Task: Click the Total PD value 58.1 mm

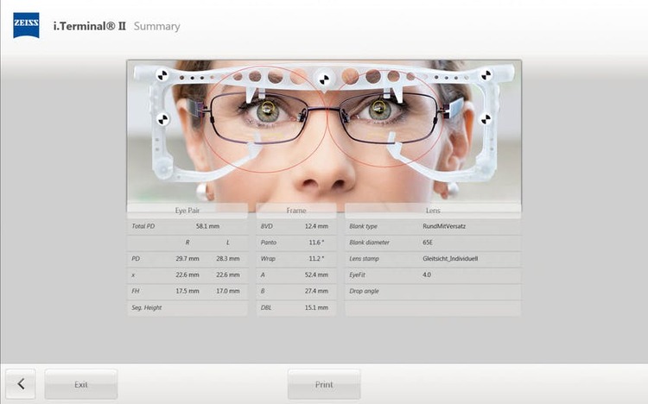Action: [x=207, y=226]
